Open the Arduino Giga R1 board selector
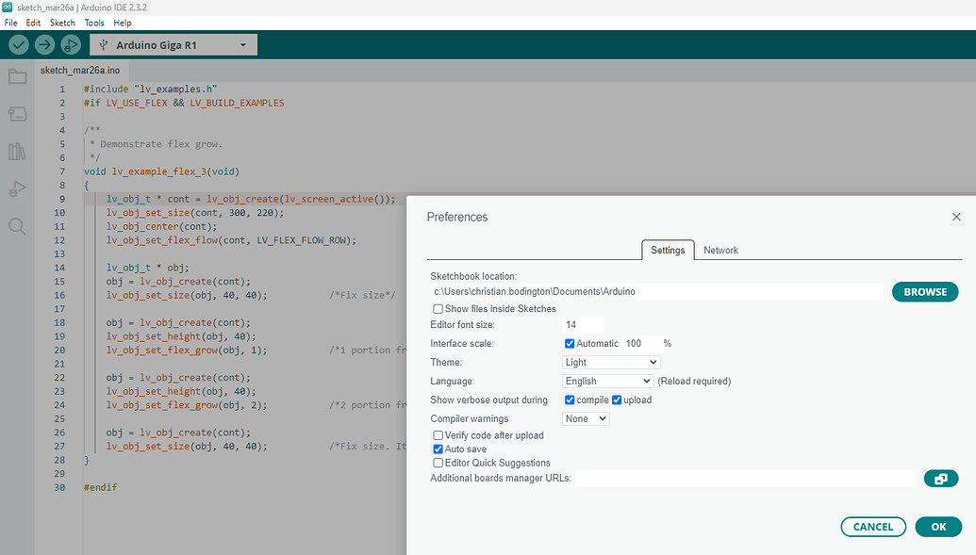976x555 pixels. coord(174,44)
